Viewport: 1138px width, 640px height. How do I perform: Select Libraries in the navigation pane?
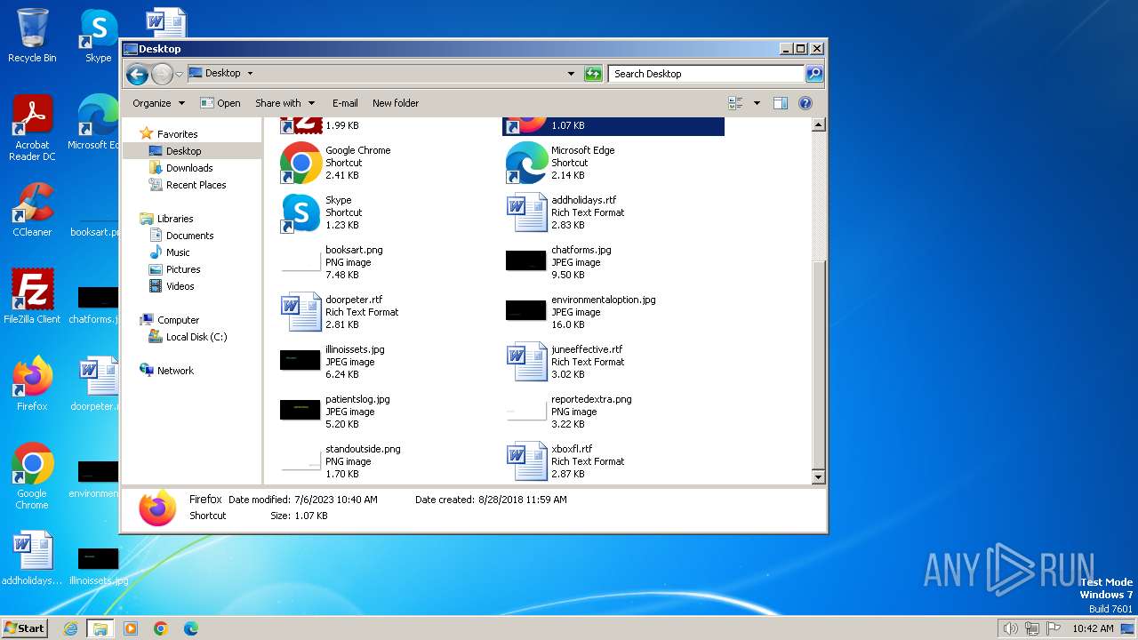point(175,219)
